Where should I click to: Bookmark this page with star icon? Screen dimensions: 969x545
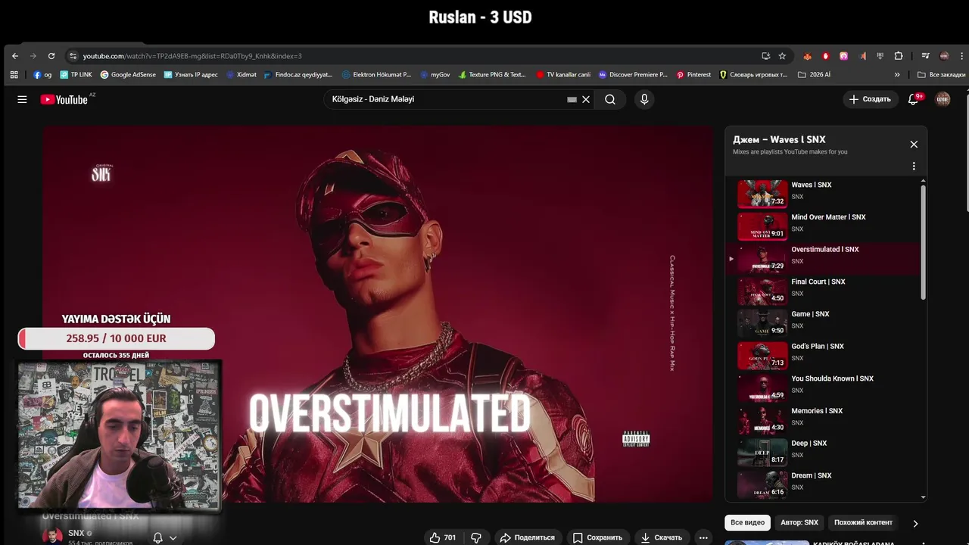point(782,56)
